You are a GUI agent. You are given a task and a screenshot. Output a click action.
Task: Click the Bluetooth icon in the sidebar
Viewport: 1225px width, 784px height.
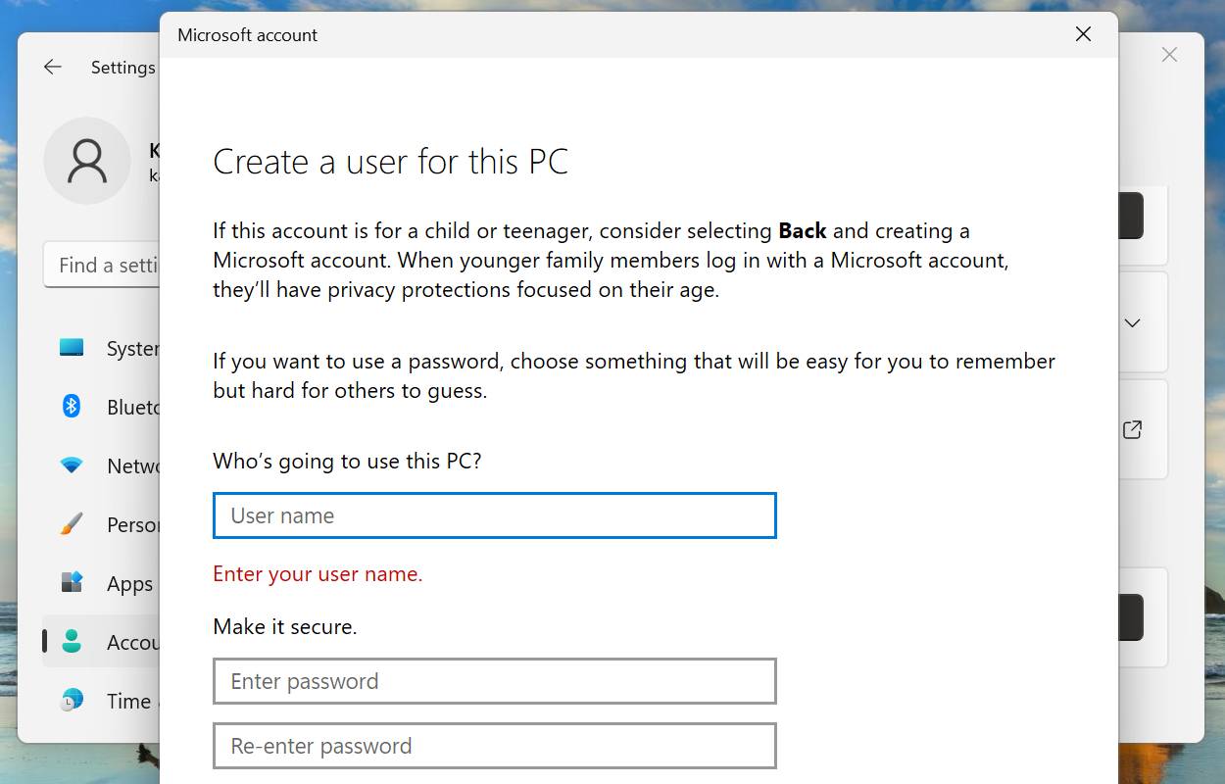coord(72,407)
